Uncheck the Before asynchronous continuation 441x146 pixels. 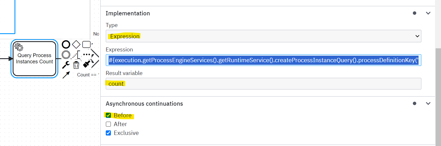[x=108, y=115]
